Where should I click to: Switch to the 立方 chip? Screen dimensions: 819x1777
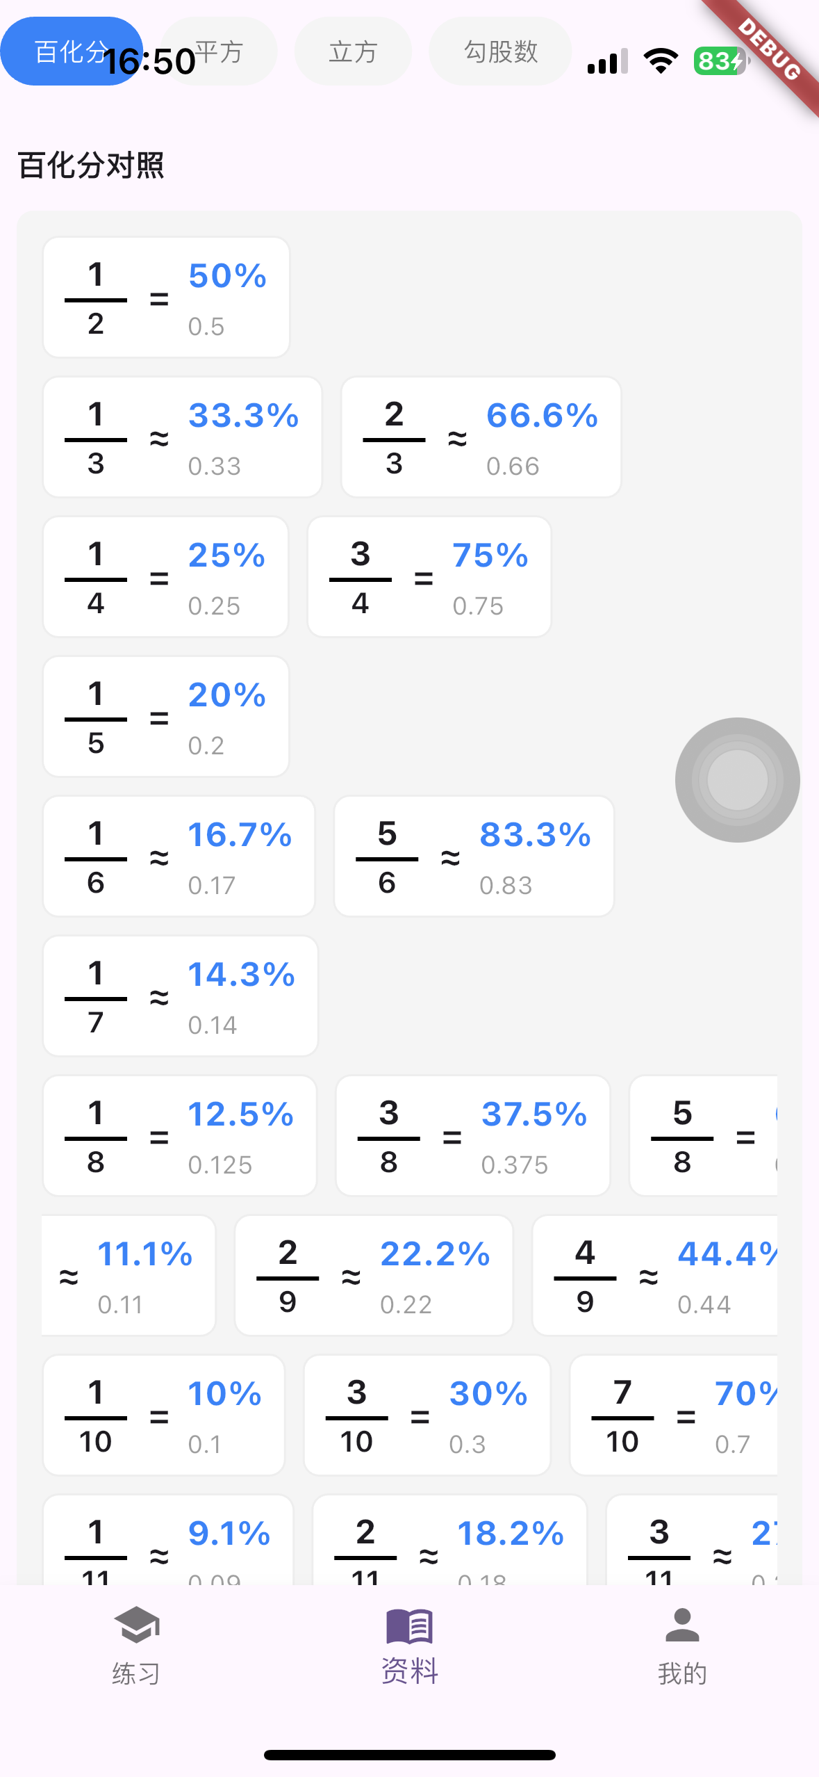(353, 51)
